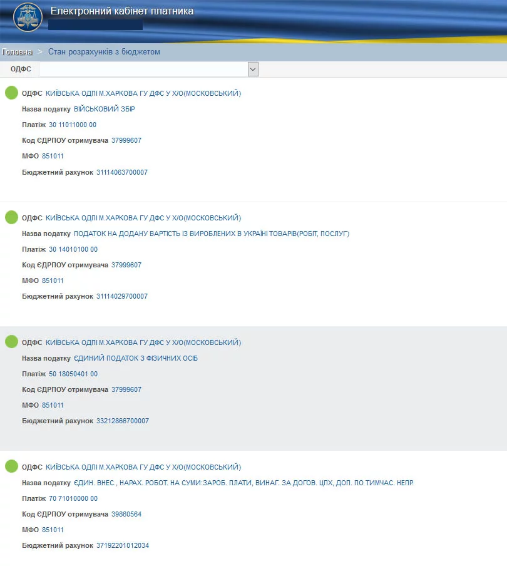The width and height of the screenshot is (507, 566).
Task: Select budget account 33212866700007
Action: point(123,421)
